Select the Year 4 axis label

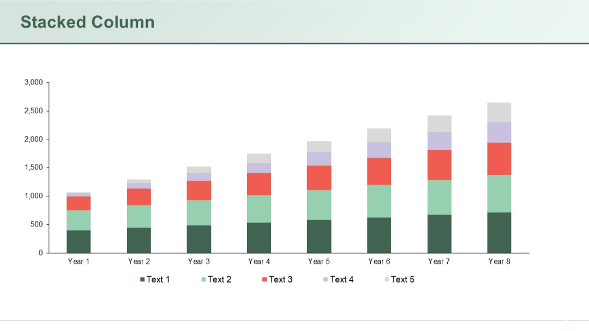tap(259, 261)
